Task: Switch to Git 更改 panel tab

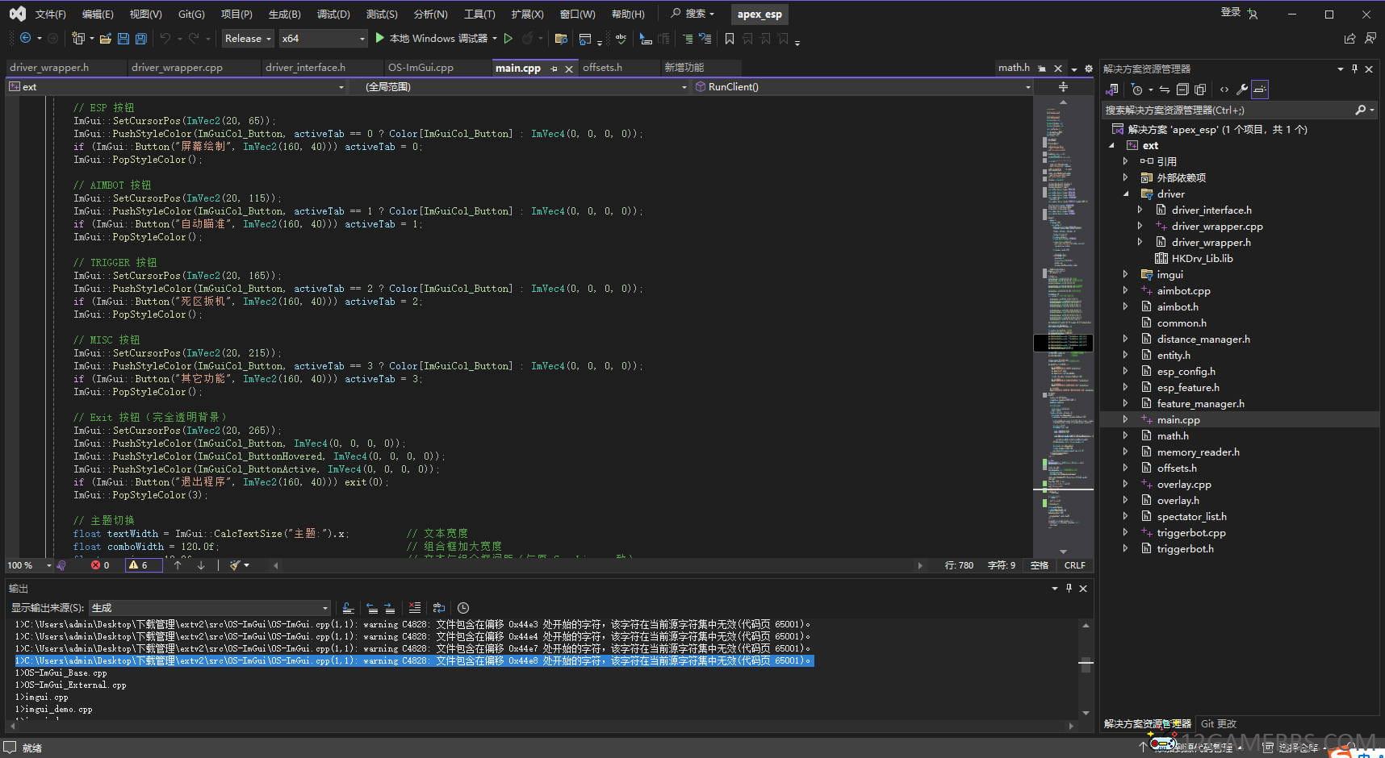Action: 1218,724
